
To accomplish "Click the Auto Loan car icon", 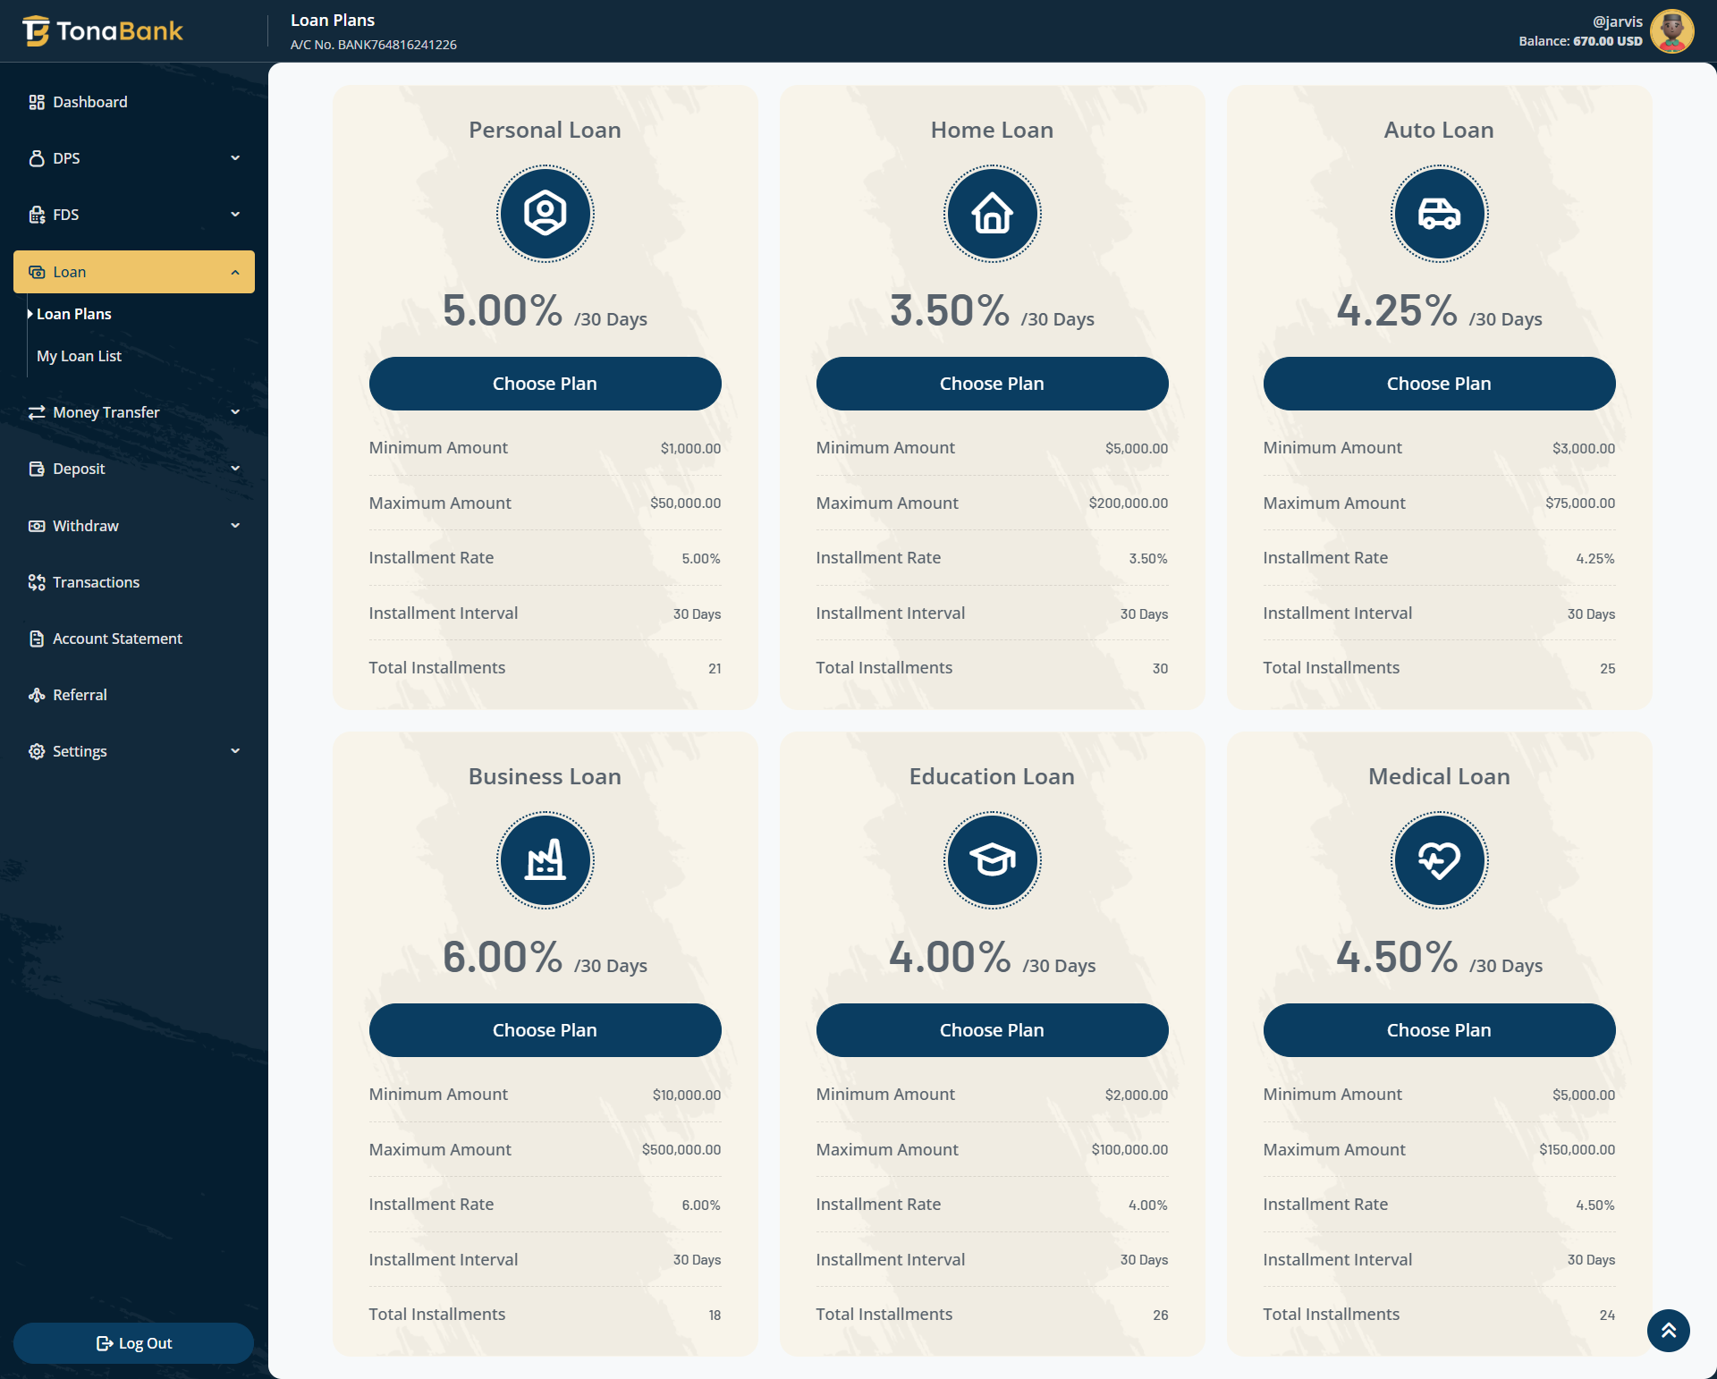I will [x=1439, y=214].
